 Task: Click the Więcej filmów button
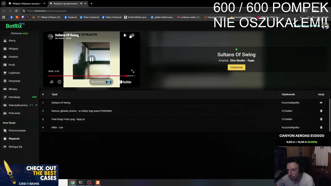tap(101, 82)
